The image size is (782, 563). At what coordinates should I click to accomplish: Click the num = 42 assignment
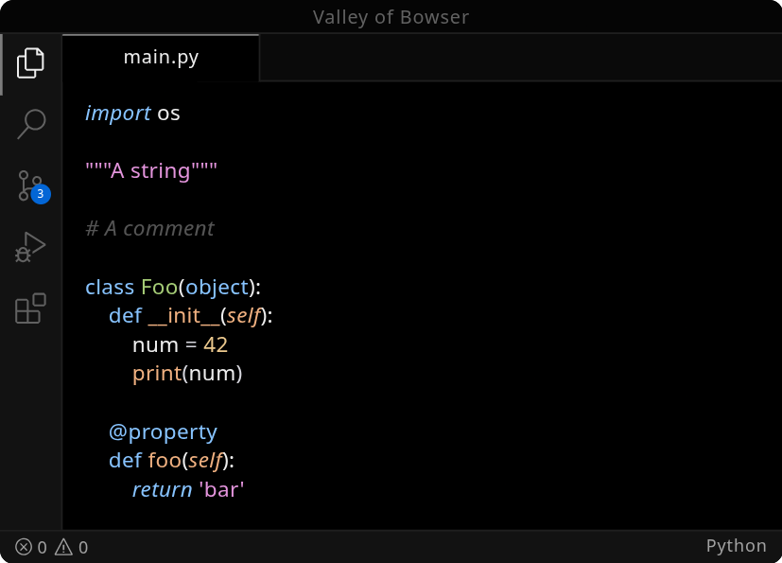180,344
